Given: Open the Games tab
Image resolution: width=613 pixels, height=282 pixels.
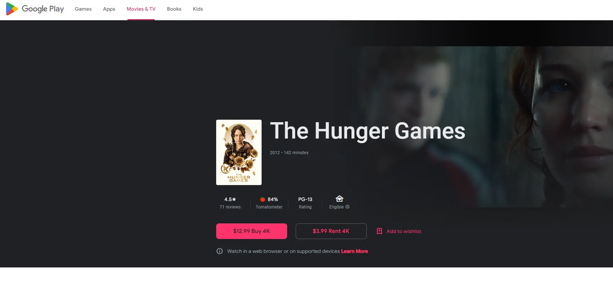Looking at the screenshot, I should pyautogui.click(x=83, y=9).
